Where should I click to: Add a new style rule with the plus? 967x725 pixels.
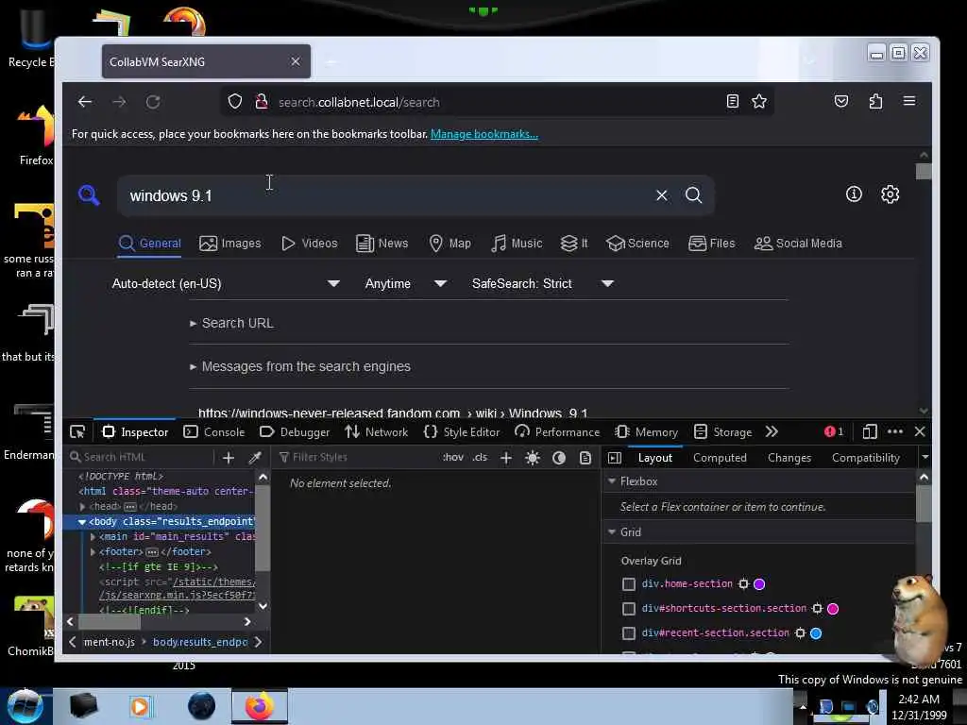tap(506, 458)
